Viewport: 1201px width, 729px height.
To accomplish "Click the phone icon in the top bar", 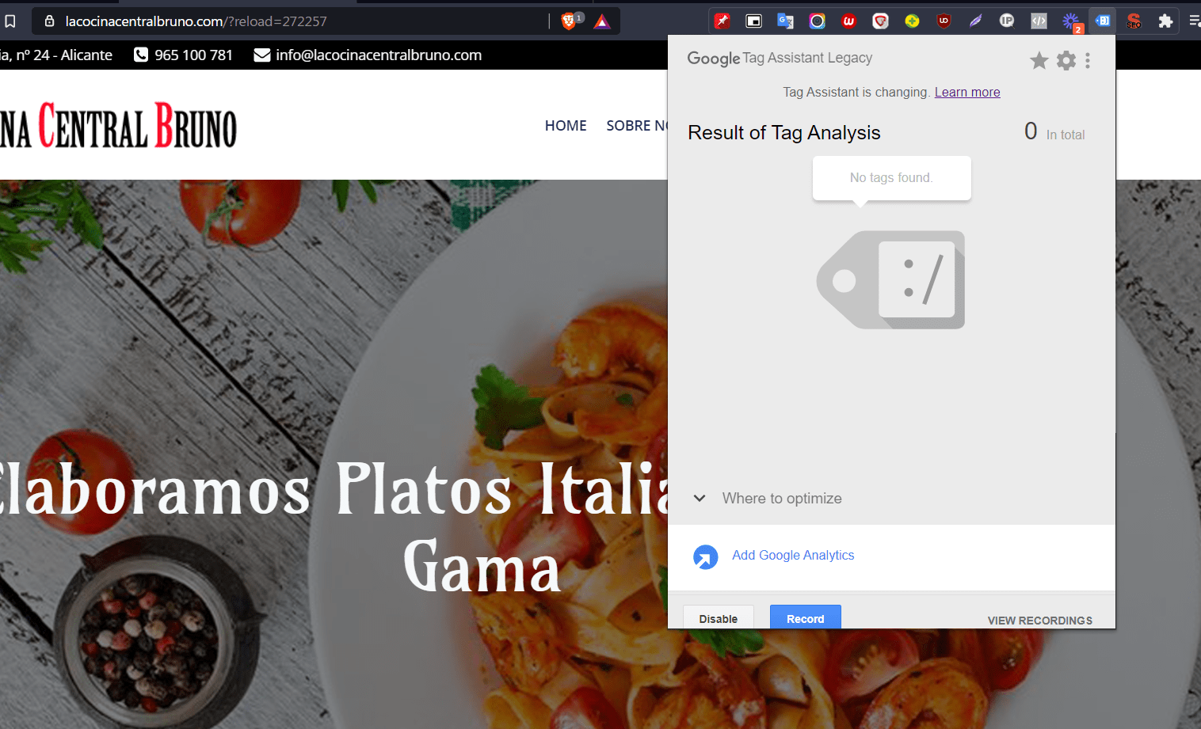I will click(x=141, y=55).
